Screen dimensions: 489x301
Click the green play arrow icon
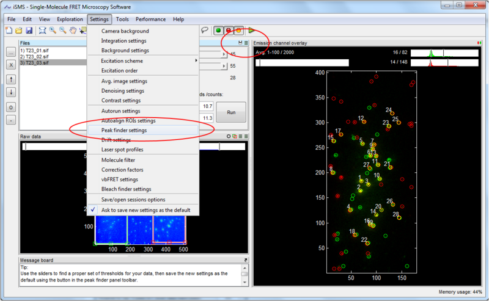[x=251, y=30]
